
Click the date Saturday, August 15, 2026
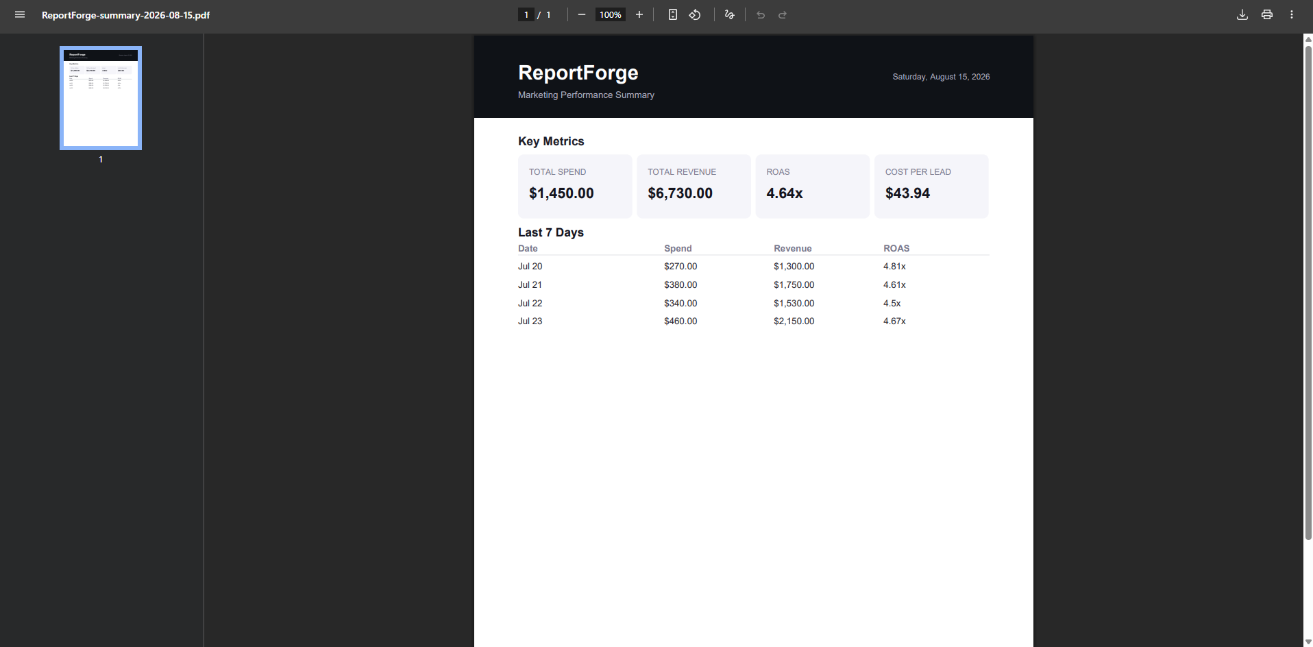pyautogui.click(x=941, y=77)
